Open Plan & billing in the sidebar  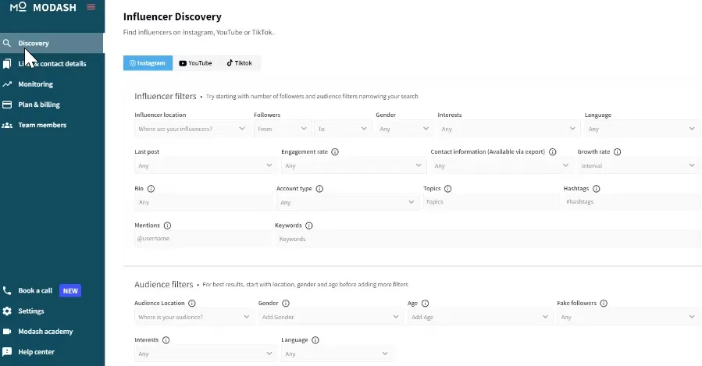pos(52,105)
